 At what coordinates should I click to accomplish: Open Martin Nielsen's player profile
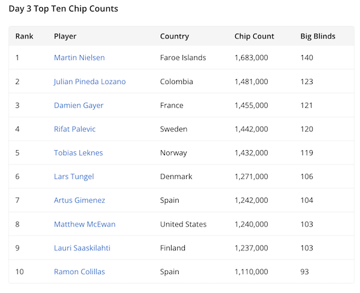pyautogui.click(x=79, y=58)
